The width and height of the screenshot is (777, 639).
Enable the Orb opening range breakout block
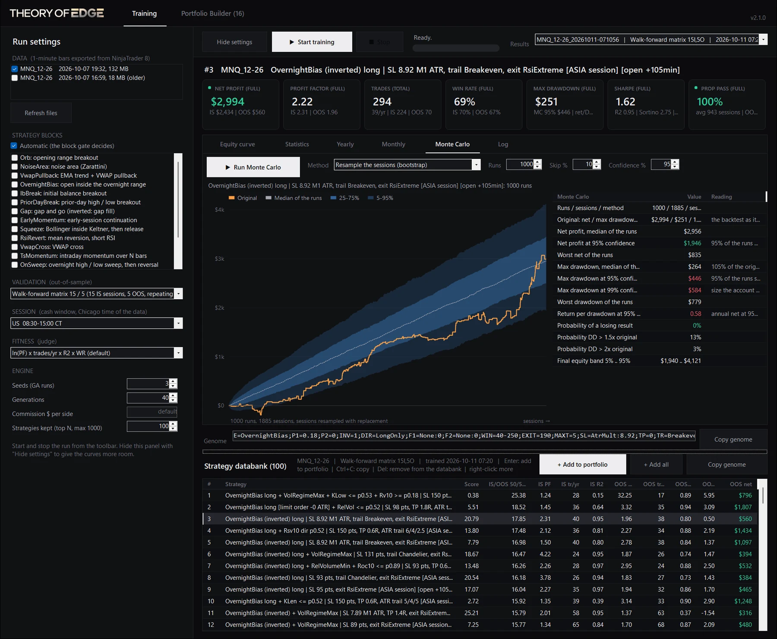tap(15, 158)
